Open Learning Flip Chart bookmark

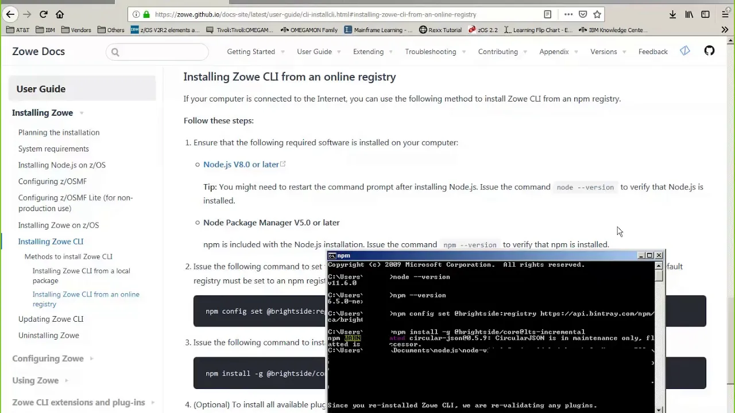click(x=538, y=30)
